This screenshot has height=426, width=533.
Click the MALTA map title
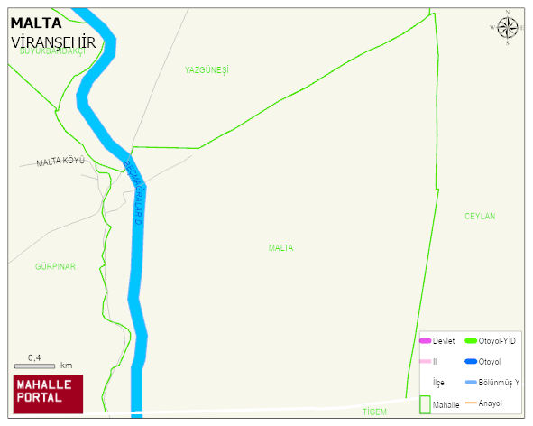tap(36, 23)
